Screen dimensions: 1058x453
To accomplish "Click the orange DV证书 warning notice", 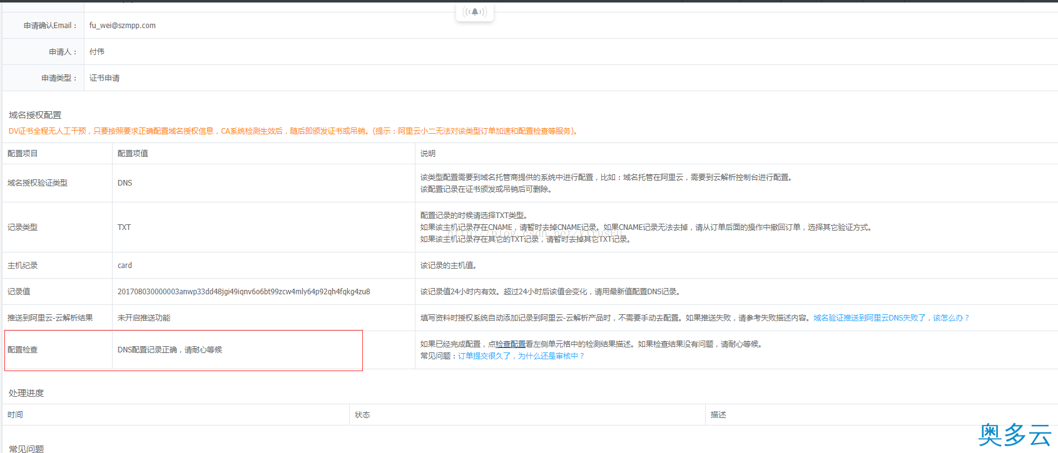I will tap(293, 131).
